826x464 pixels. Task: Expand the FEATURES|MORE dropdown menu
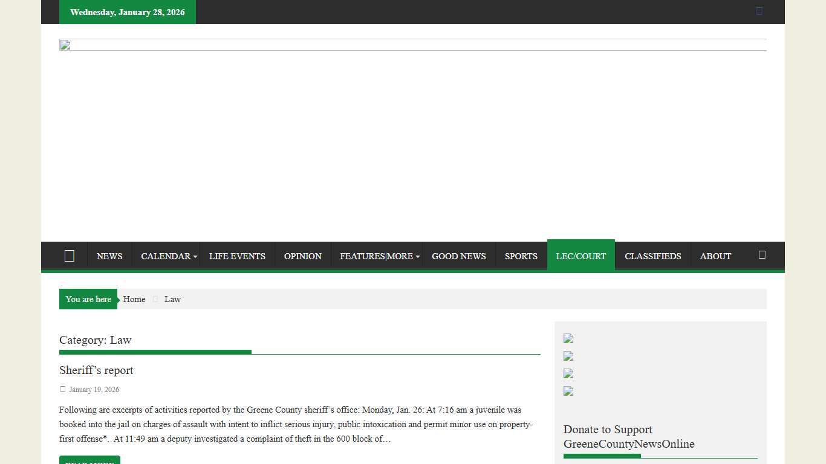(x=379, y=256)
